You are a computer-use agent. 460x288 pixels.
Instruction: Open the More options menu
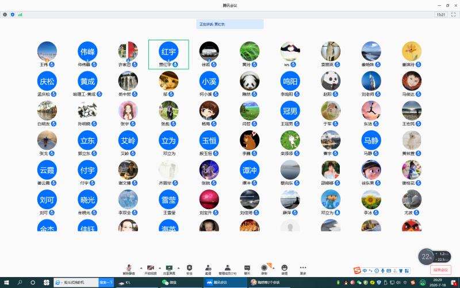coord(303,268)
